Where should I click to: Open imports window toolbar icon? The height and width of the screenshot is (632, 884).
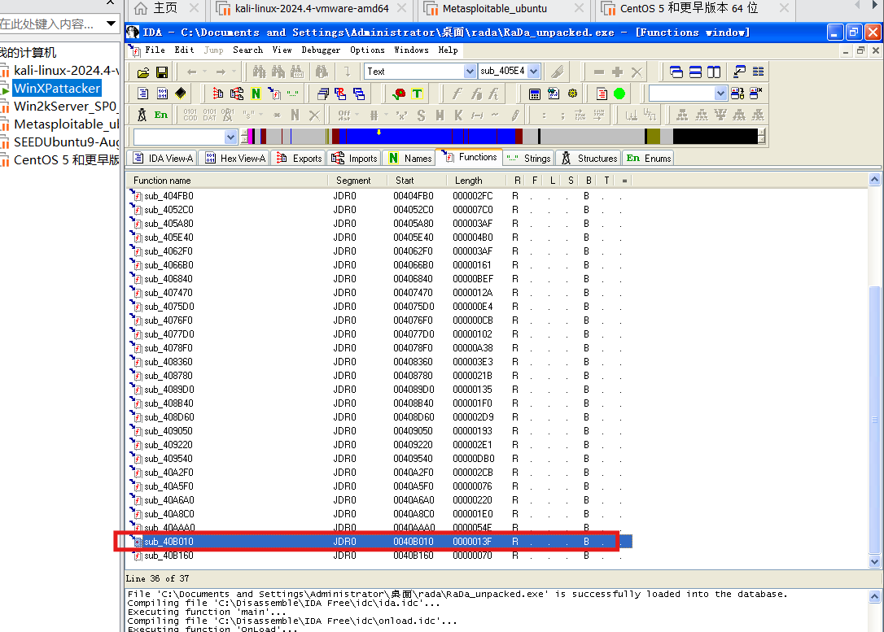click(x=237, y=94)
